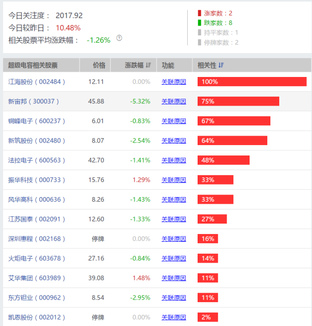This screenshot has height=326, width=312.
Task: Click the 27% correlation bar
Action: point(212,219)
